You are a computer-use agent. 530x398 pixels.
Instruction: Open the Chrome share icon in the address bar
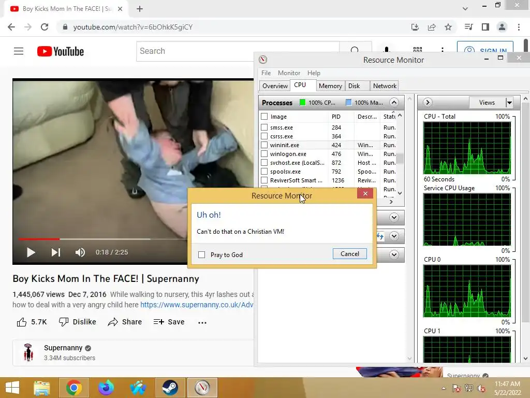pos(432,27)
